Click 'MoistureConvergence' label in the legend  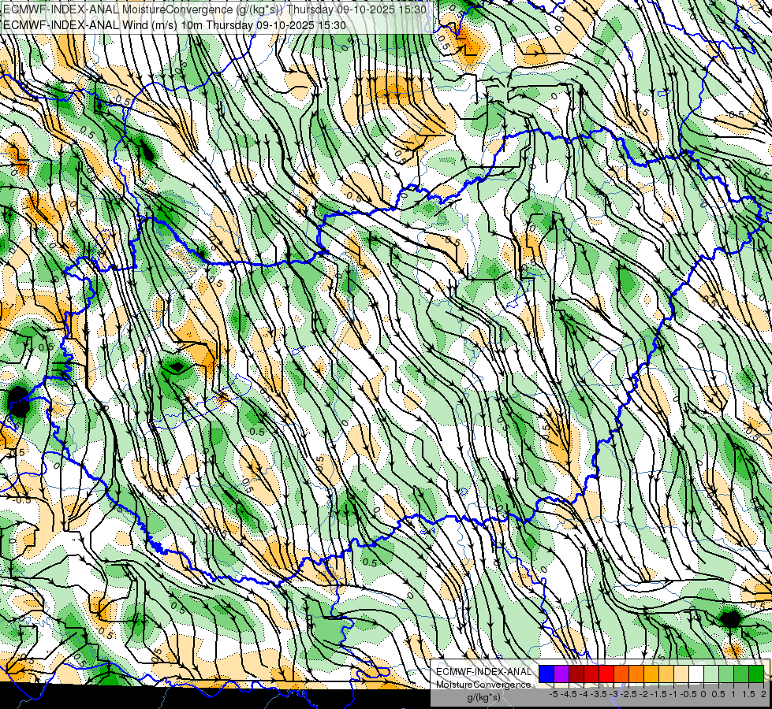[483, 685]
